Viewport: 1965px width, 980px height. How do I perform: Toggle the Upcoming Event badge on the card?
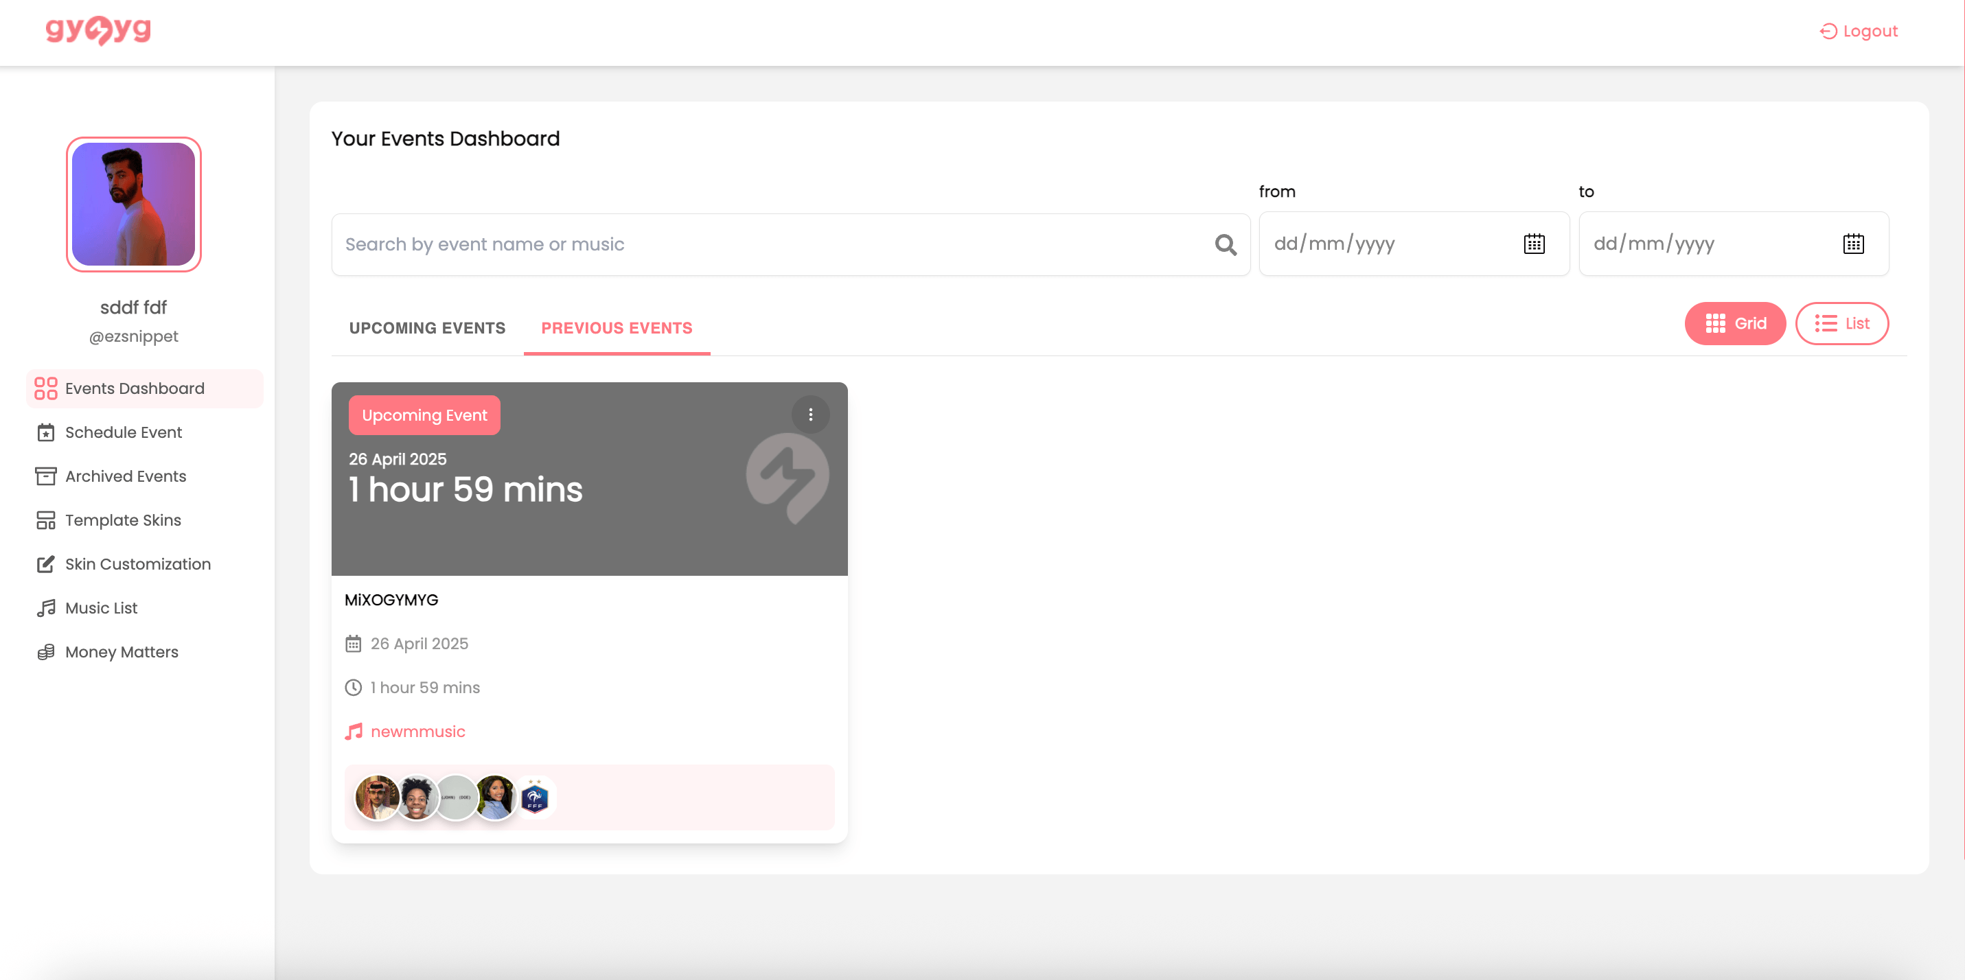[x=424, y=415]
